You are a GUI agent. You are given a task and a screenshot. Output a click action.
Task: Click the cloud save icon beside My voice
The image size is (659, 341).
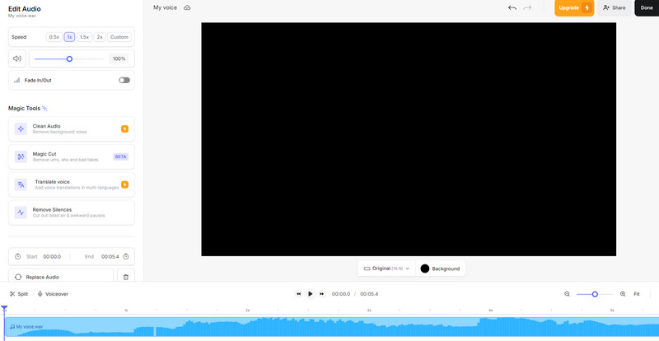(x=187, y=7)
